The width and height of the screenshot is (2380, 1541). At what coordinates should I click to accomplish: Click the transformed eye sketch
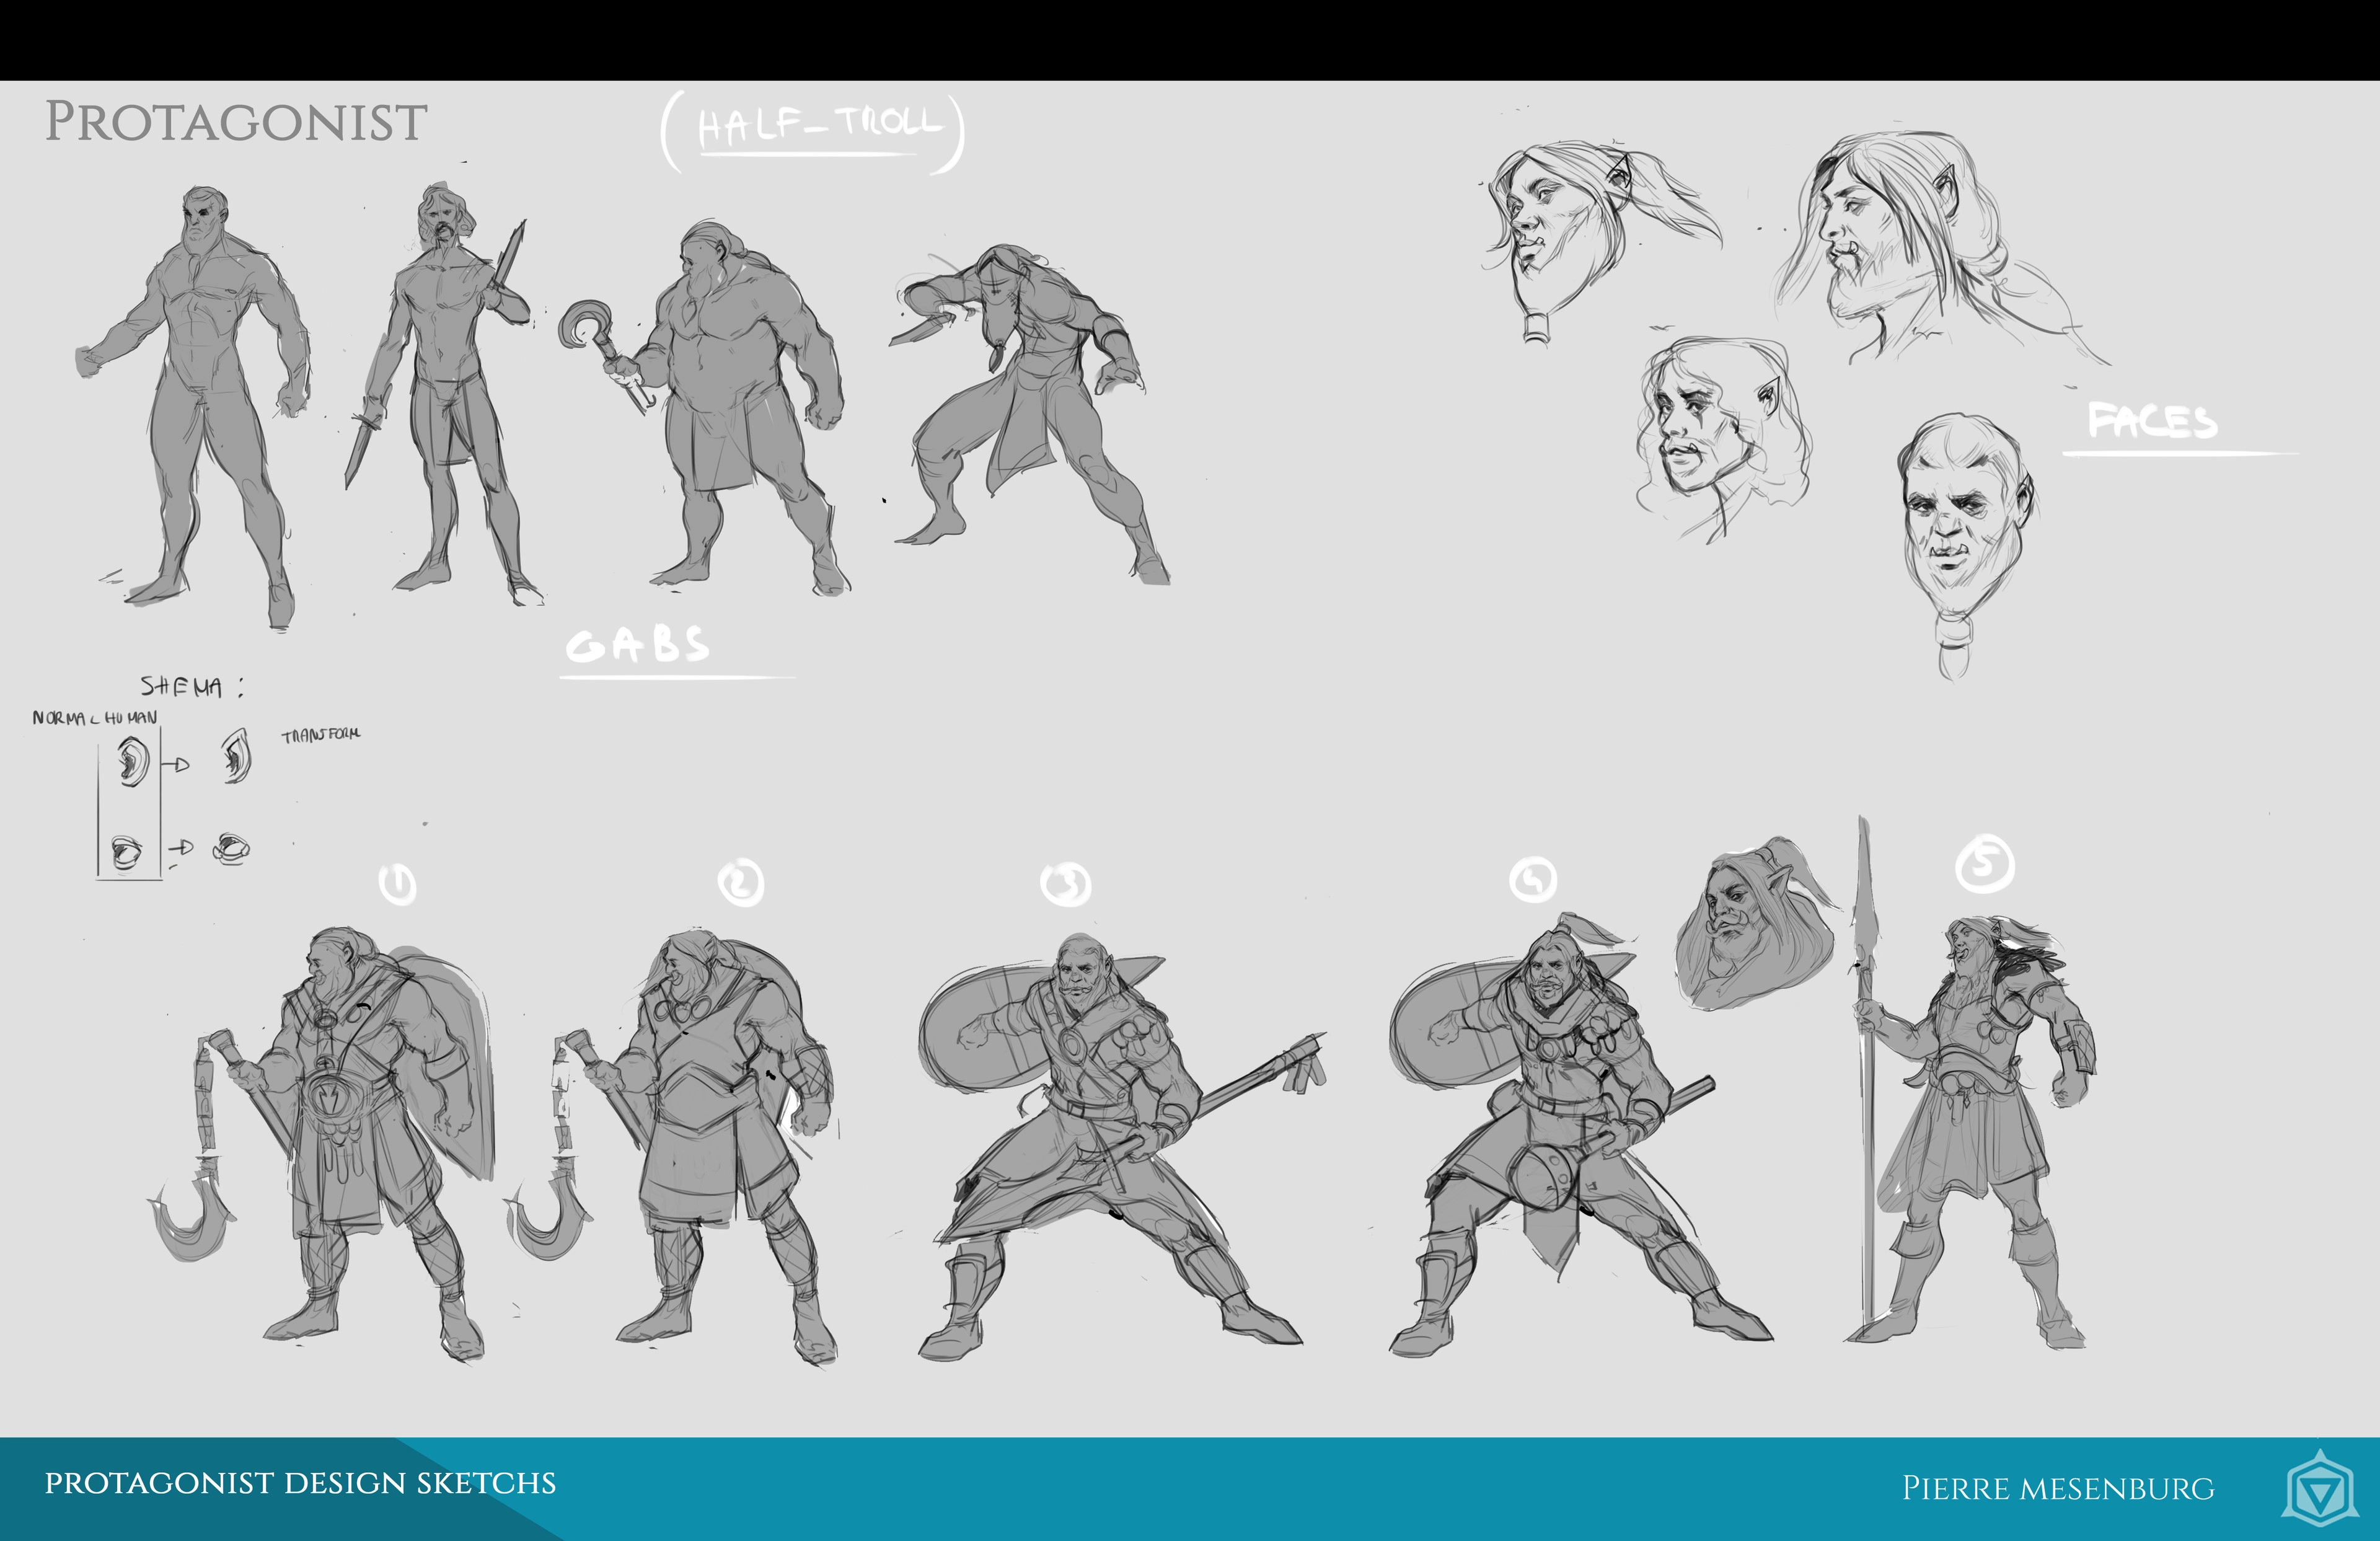(232, 849)
